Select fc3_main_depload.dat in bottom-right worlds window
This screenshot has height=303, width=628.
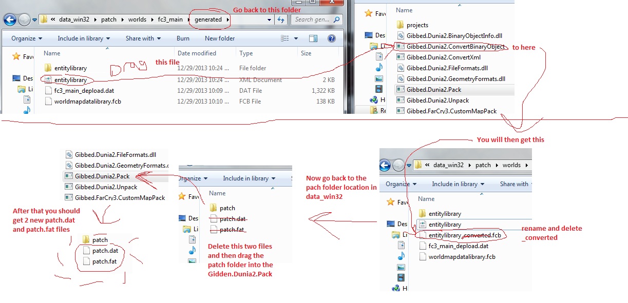(x=458, y=246)
